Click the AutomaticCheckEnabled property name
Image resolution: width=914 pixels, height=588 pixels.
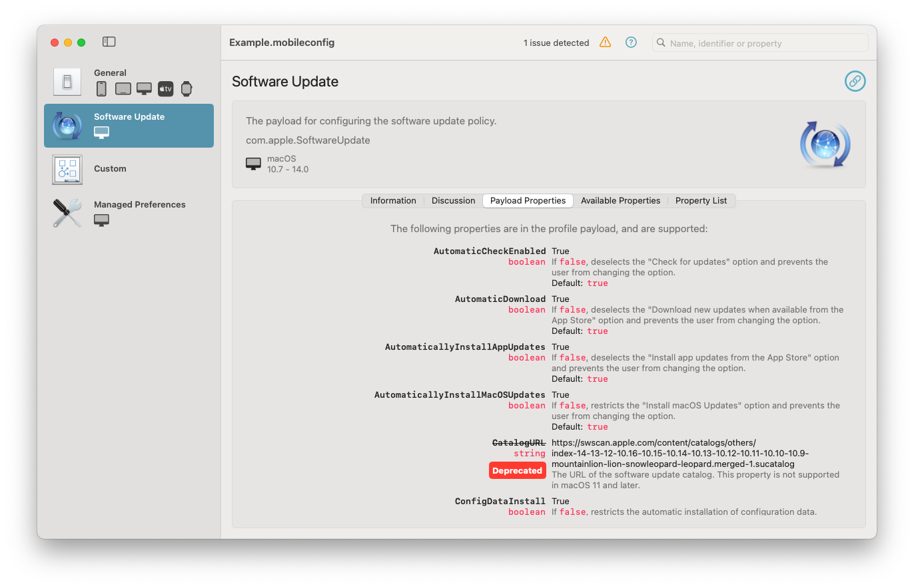click(490, 251)
